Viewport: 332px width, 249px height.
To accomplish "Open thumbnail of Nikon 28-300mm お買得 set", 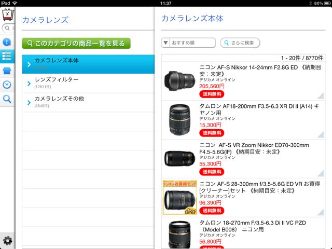I will tap(179, 197).
